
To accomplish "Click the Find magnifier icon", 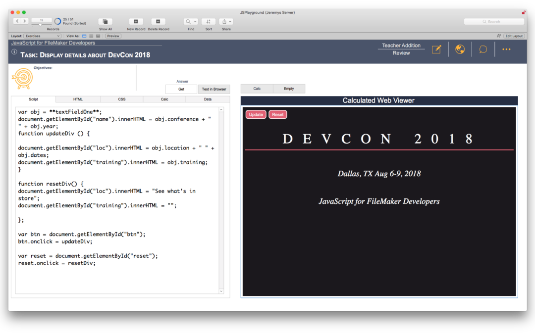I will 188,21.
